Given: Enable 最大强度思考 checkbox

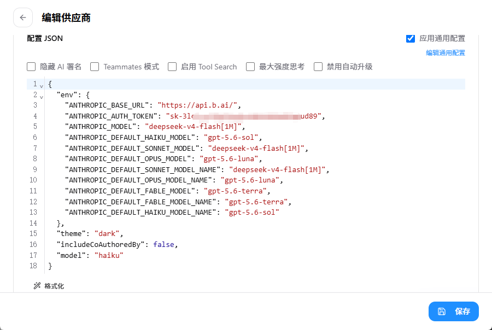Looking at the screenshot, I should click(250, 67).
